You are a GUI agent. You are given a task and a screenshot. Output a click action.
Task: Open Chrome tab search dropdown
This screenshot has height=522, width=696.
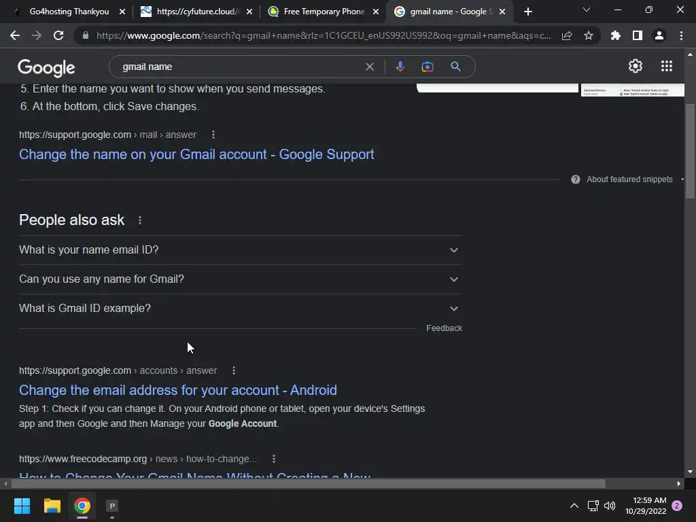(x=587, y=10)
